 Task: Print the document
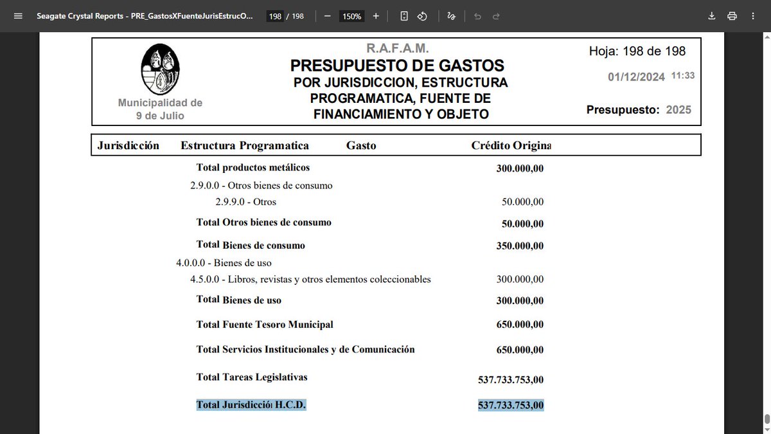point(732,16)
